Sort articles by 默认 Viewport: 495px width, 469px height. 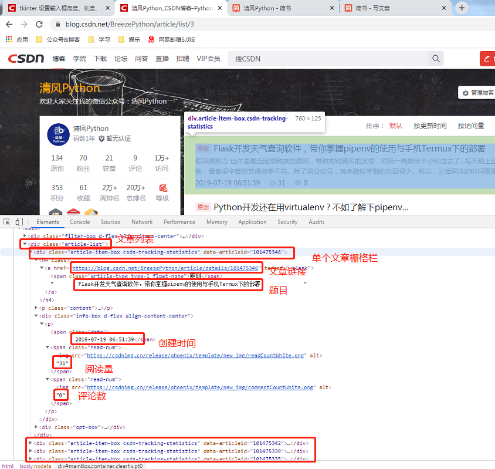click(x=395, y=126)
